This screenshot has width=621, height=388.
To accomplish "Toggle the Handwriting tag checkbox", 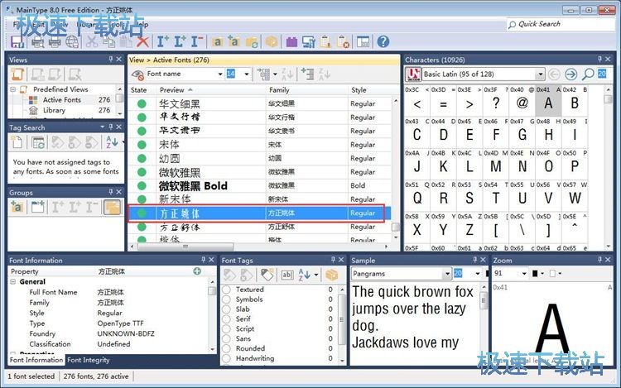I will click(226, 358).
